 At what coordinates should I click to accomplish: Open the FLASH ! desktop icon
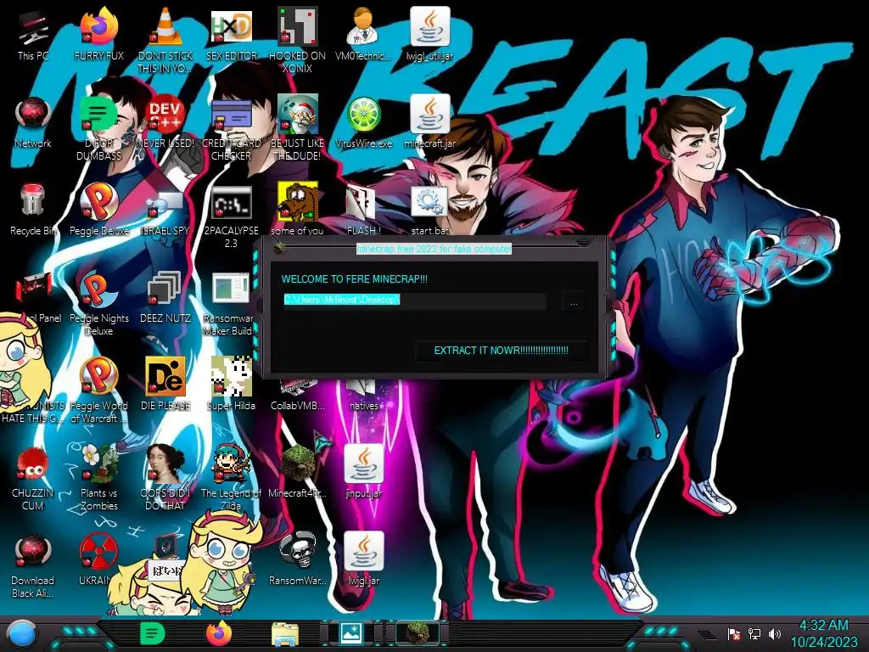363,210
